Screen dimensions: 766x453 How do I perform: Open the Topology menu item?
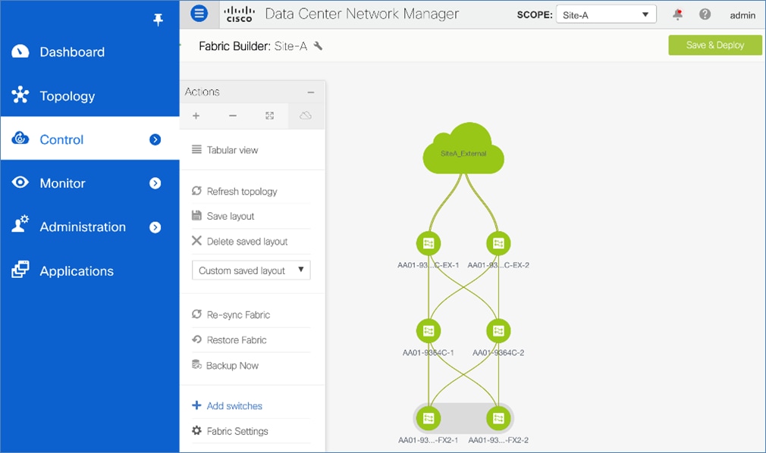point(90,95)
